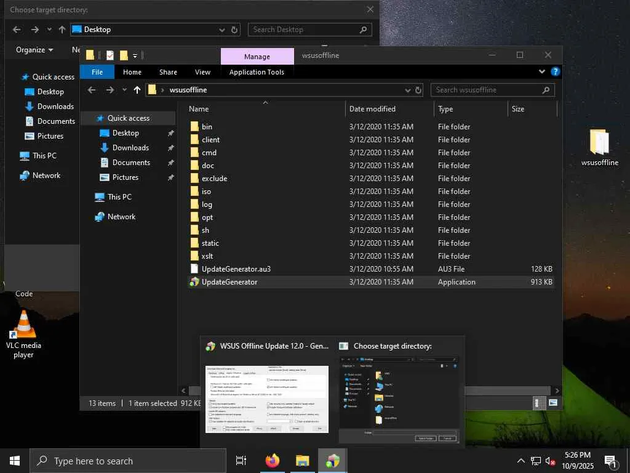The height and width of the screenshot is (473, 630).
Task: Open the cmd folder
Action: [x=209, y=153]
